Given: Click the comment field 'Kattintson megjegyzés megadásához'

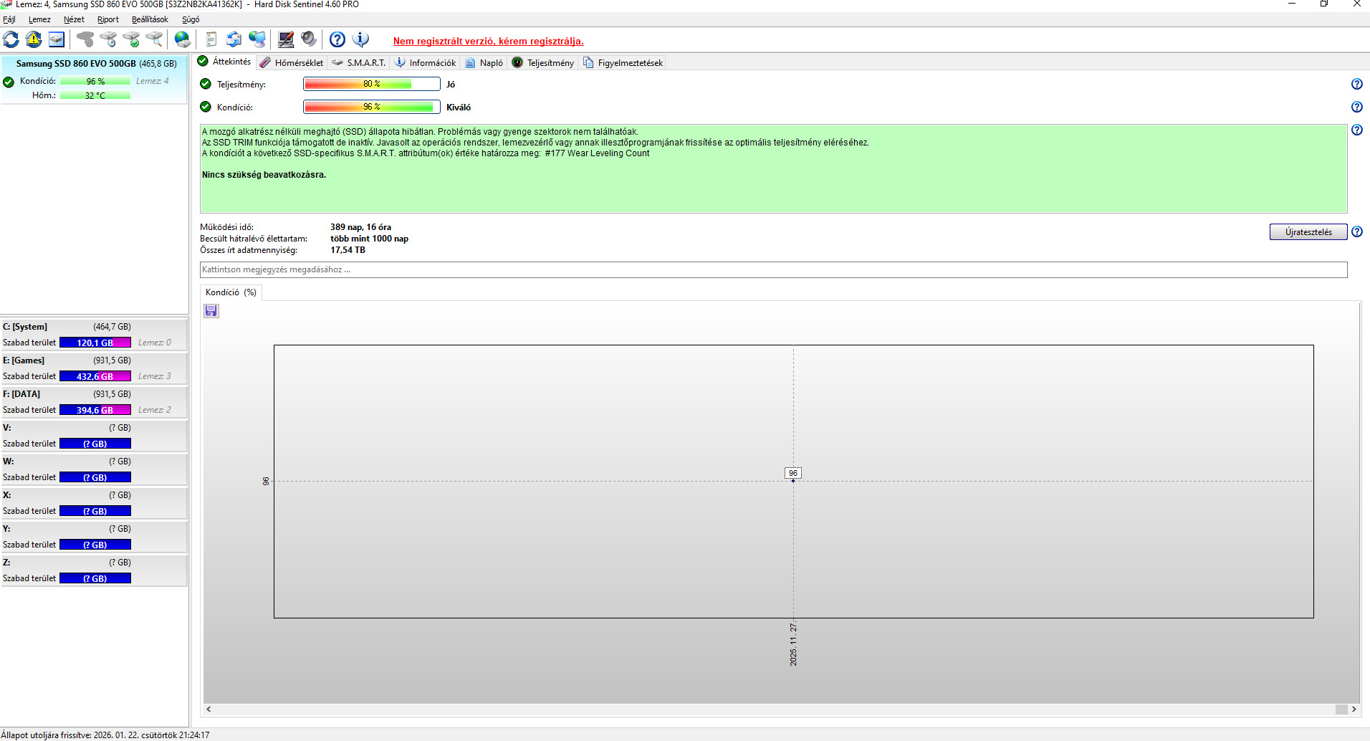Looking at the screenshot, I should click(x=773, y=269).
